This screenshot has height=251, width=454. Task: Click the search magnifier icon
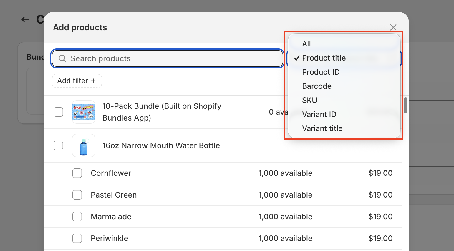point(62,58)
